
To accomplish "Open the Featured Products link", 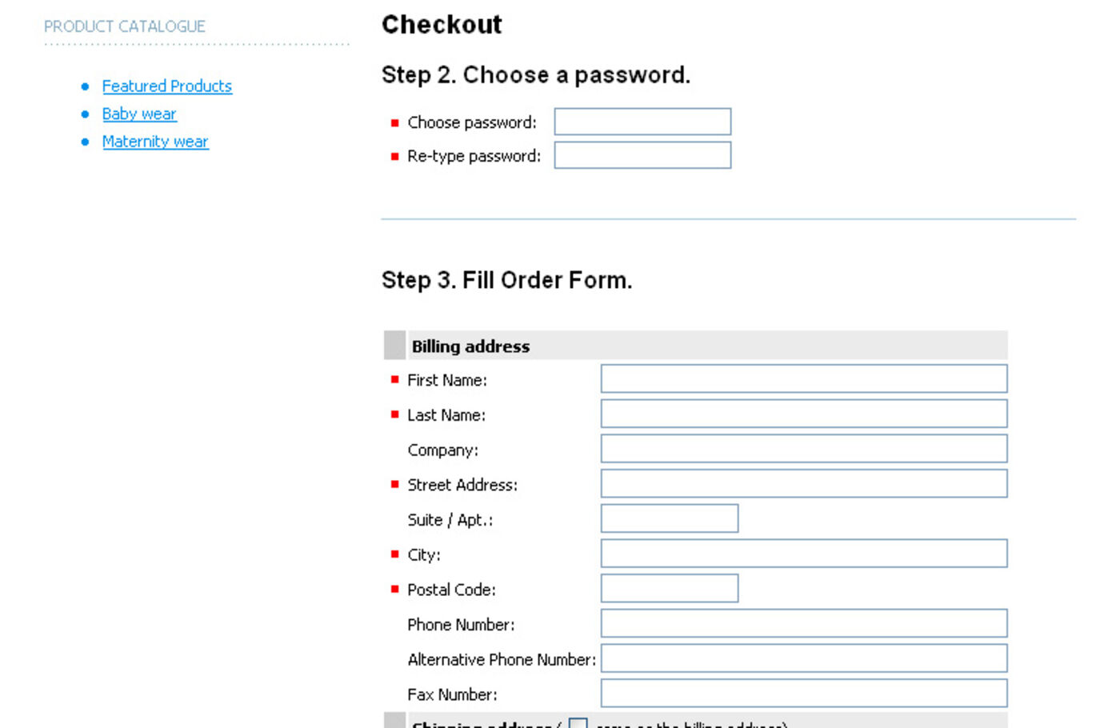I will 166,86.
